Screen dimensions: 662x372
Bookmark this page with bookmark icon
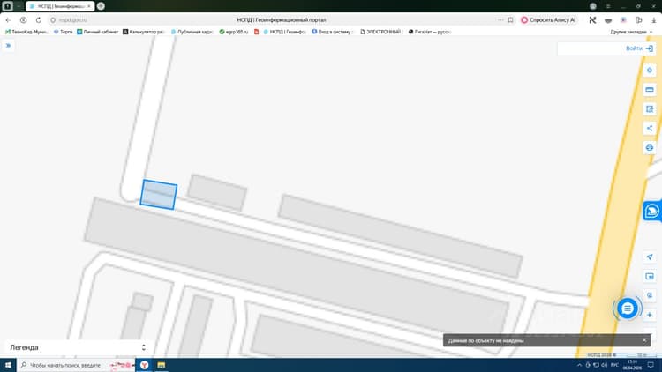[x=510, y=19]
